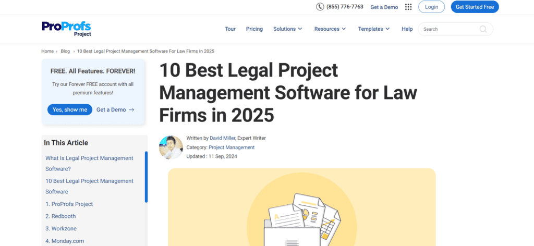534x246 pixels.
Task: Open the Tour menu item
Action: point(230,29)
